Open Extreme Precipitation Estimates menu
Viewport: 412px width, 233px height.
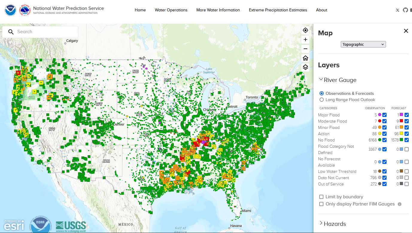pyautogui.click(x=278, y=10)
